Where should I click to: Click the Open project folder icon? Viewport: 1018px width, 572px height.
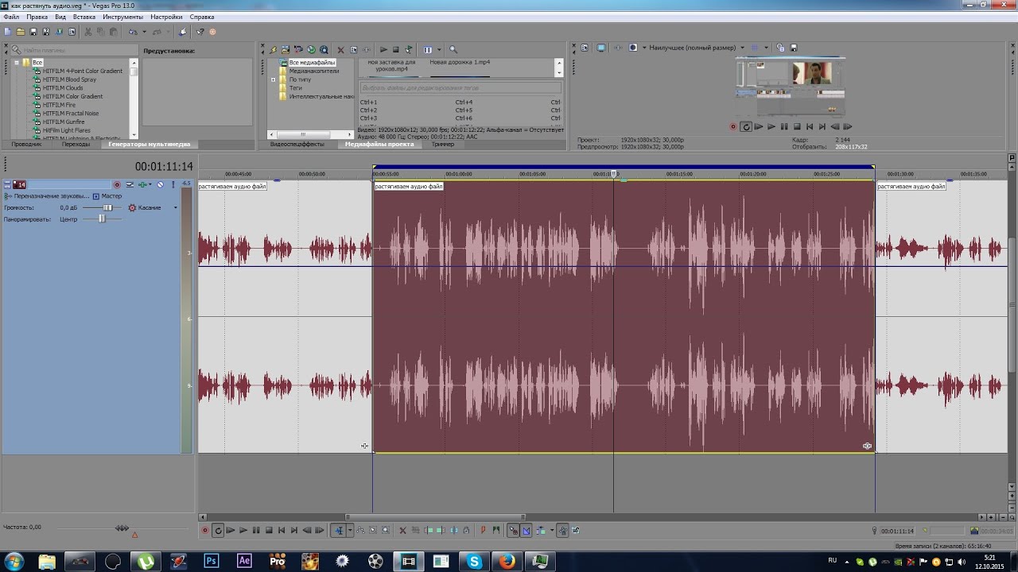coord(20,32)
